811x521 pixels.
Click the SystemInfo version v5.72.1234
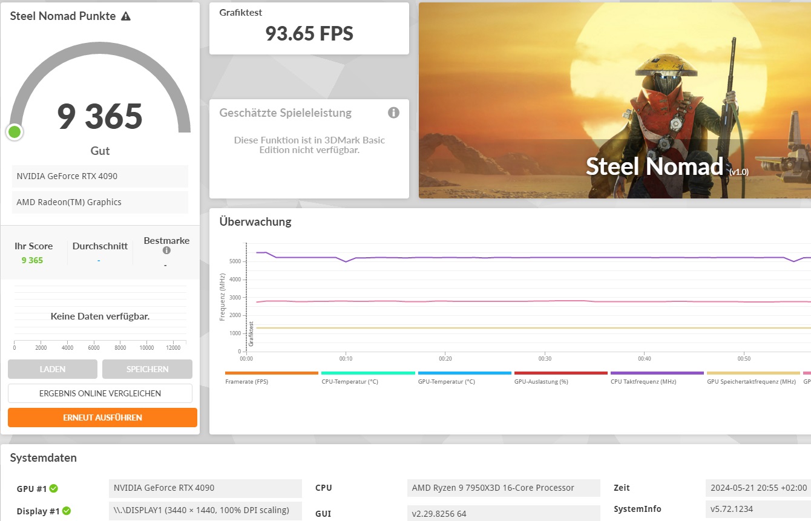coord(758,510)
